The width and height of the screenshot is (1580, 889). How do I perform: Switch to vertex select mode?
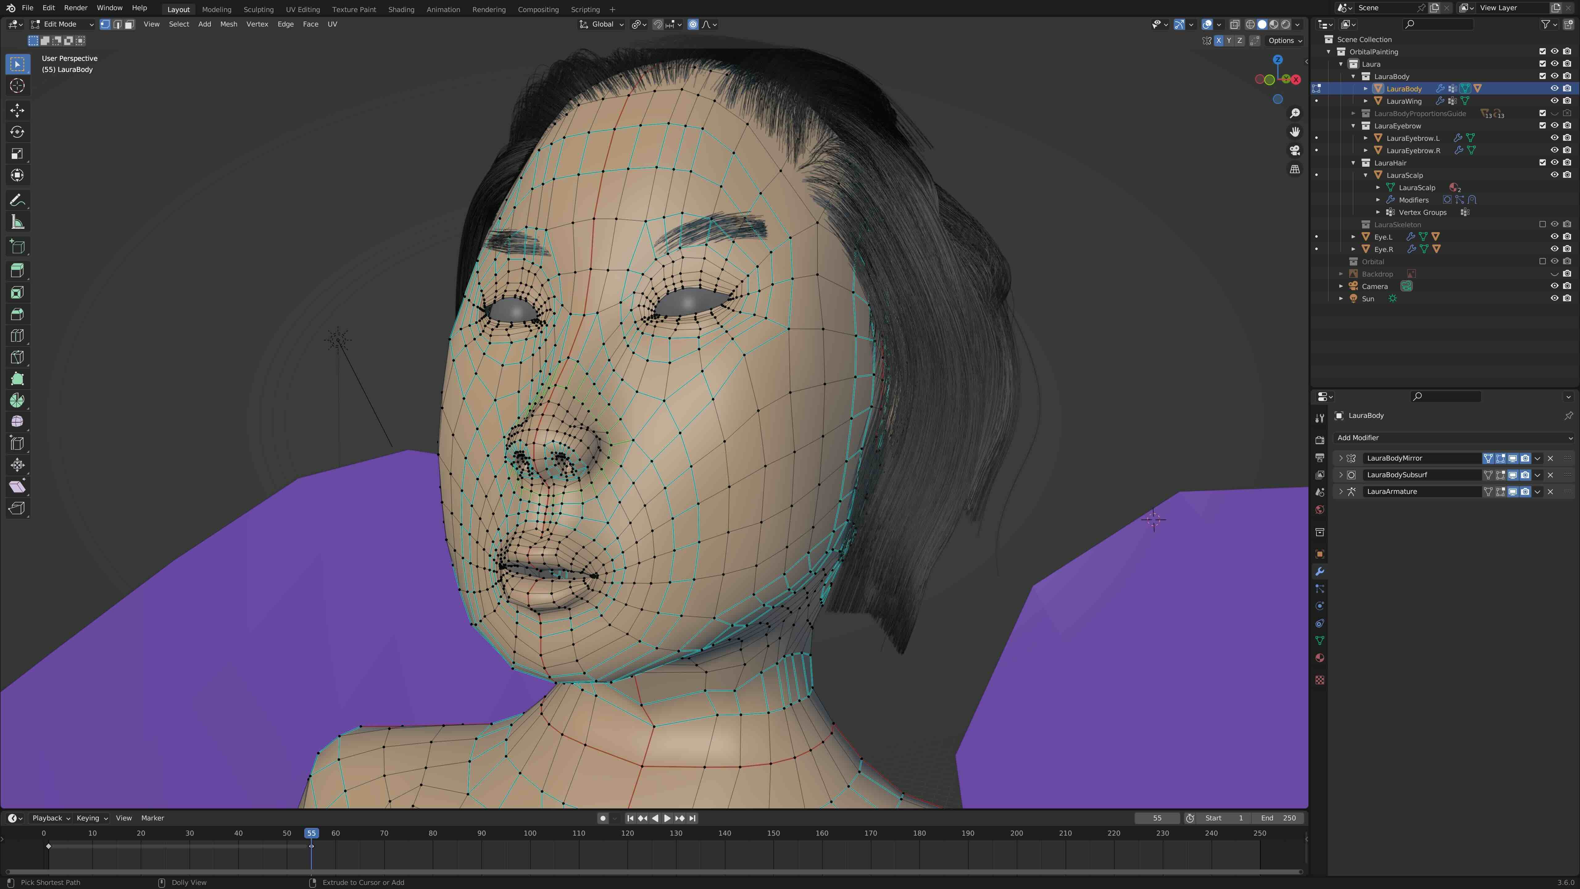(105, 25)
